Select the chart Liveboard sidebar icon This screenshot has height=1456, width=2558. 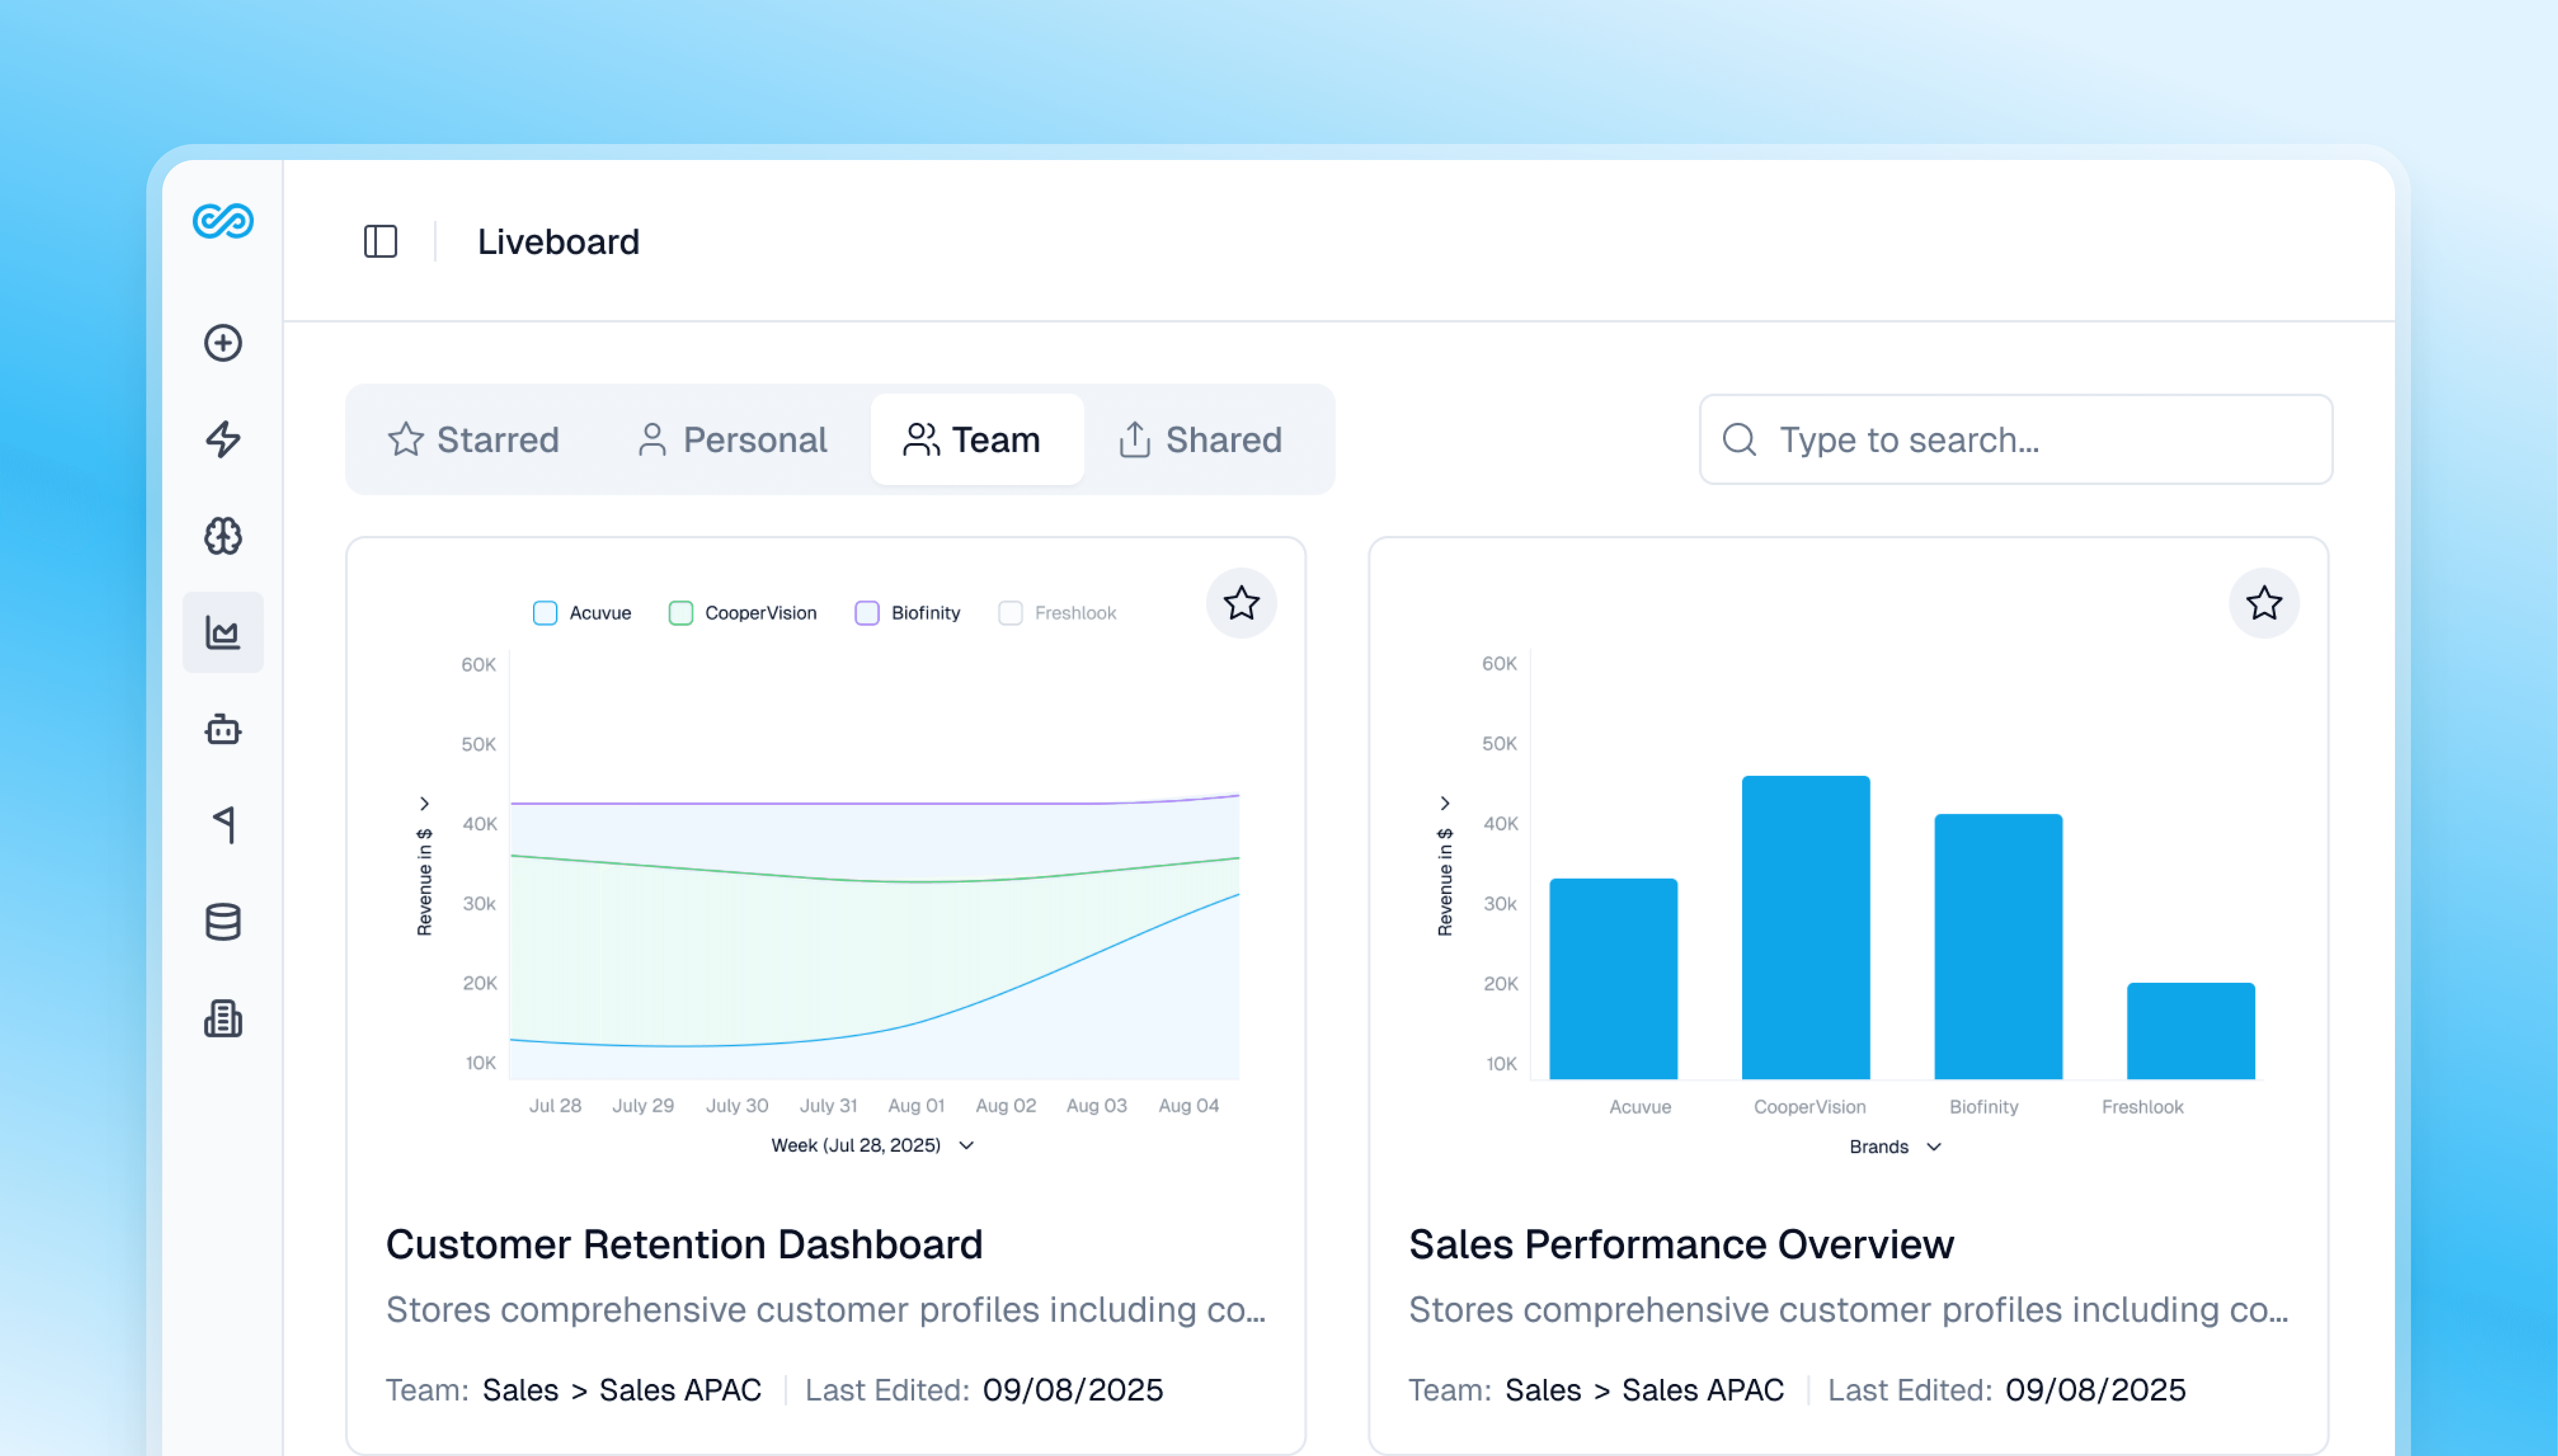(x=223, y=632)
